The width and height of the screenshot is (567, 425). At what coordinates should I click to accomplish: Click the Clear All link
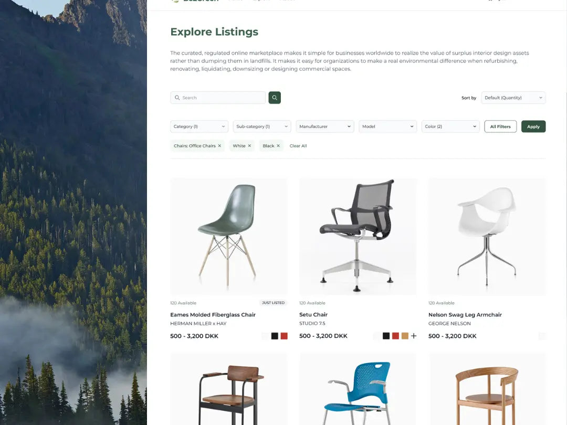[x=298, y=146]
